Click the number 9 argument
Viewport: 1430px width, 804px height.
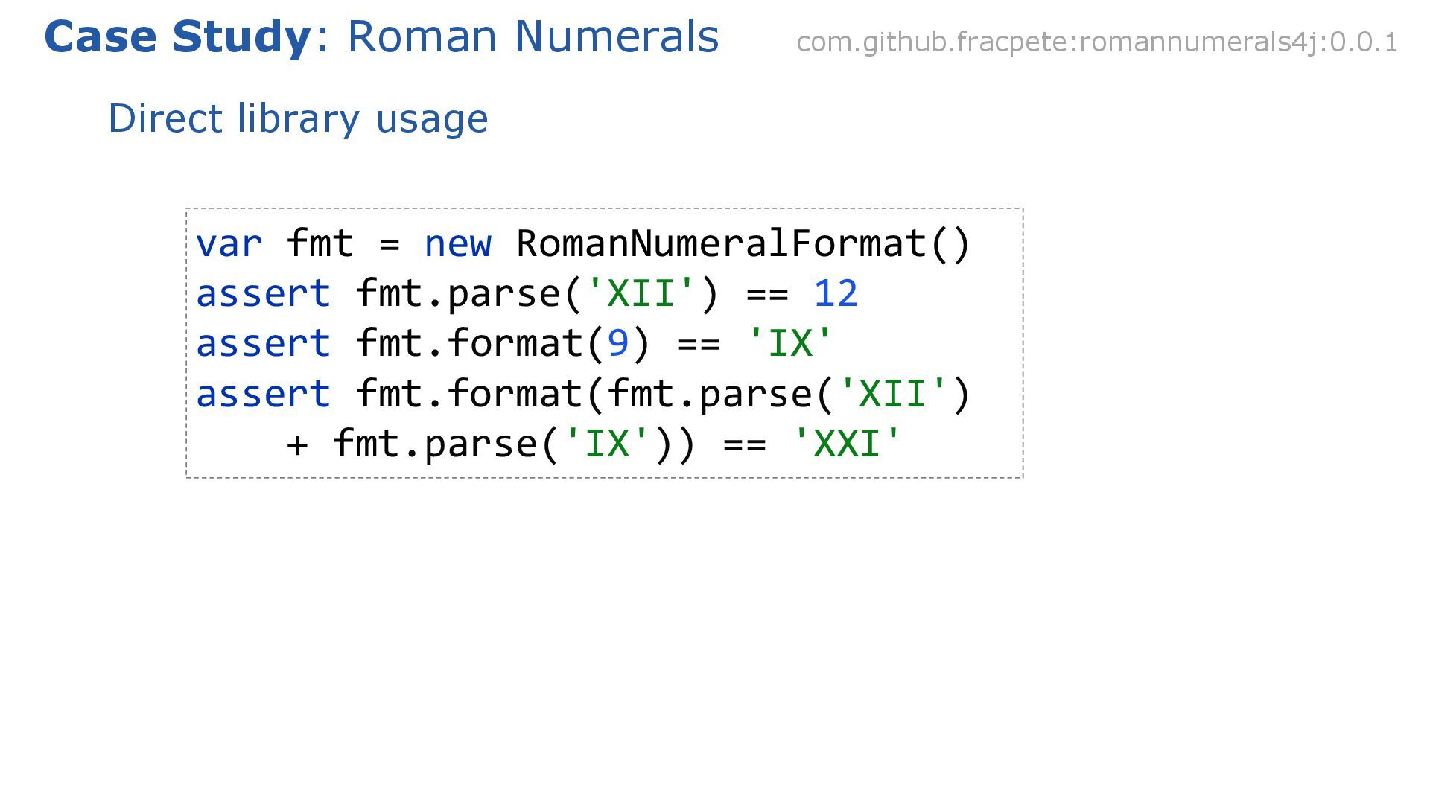(618, 344)
